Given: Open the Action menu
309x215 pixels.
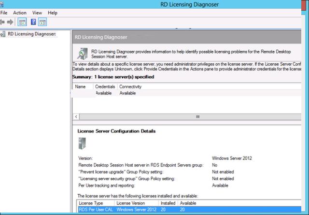Looking at the screenshot, I should [x=20, y=13].
